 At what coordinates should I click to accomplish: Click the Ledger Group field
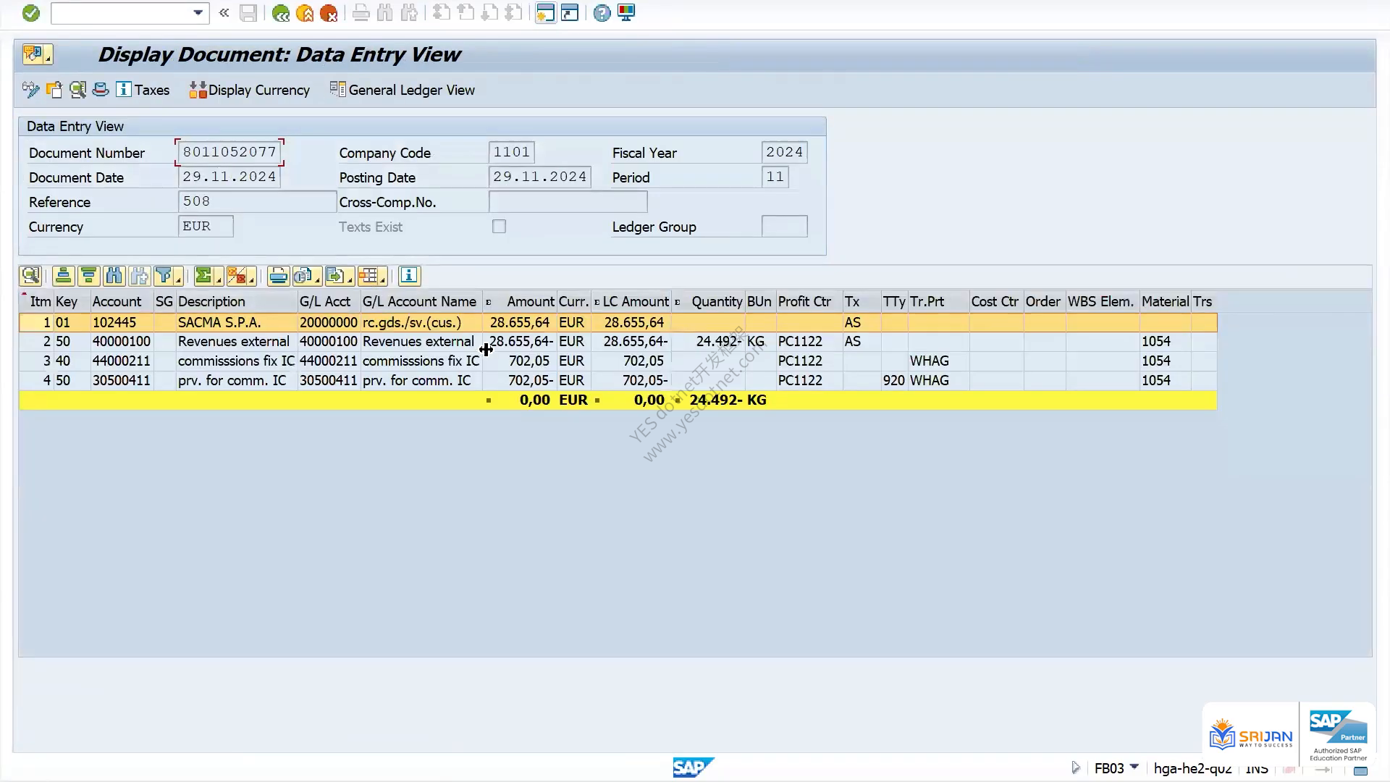coord(785,227)
